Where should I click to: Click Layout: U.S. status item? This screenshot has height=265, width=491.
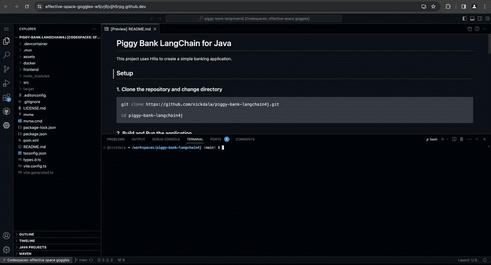pos(468,260)
